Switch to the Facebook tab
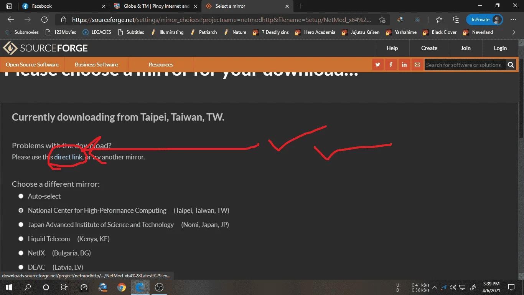The width and height of the screenshot is (524, 295). point(64,6)
